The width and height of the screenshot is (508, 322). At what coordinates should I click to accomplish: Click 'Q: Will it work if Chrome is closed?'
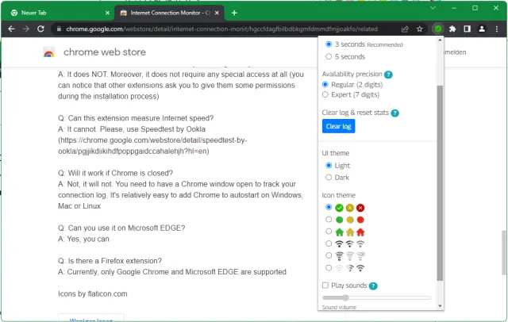click(x=115, y=173)
